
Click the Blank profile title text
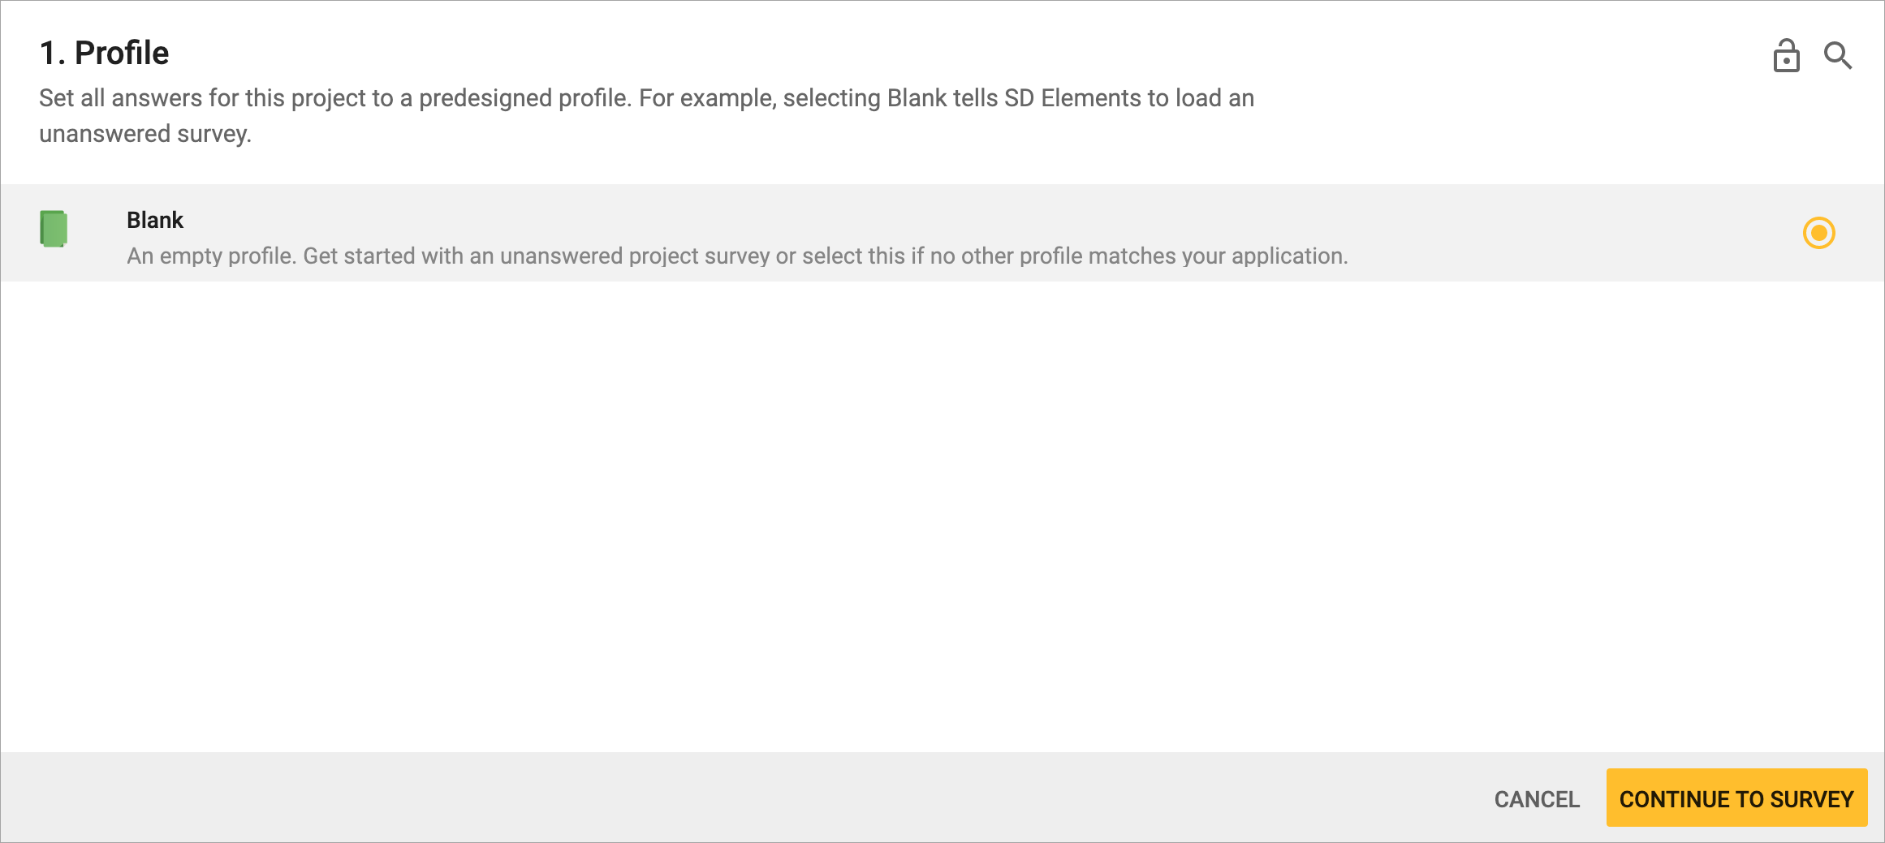(155, 219)
